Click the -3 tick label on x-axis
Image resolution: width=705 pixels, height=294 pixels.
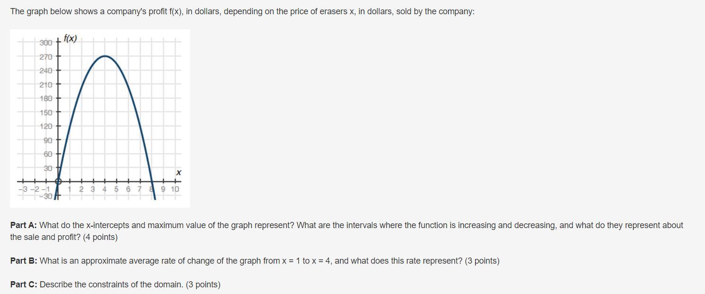tap(23, 189)
